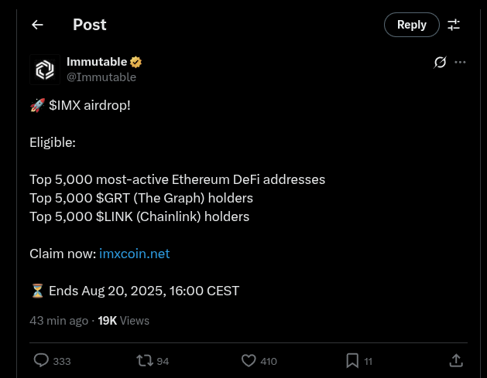The height and width of the screenshot is (378, 487).
Task: Open the @Immutable handle link
Action: [x=101, y=77]
